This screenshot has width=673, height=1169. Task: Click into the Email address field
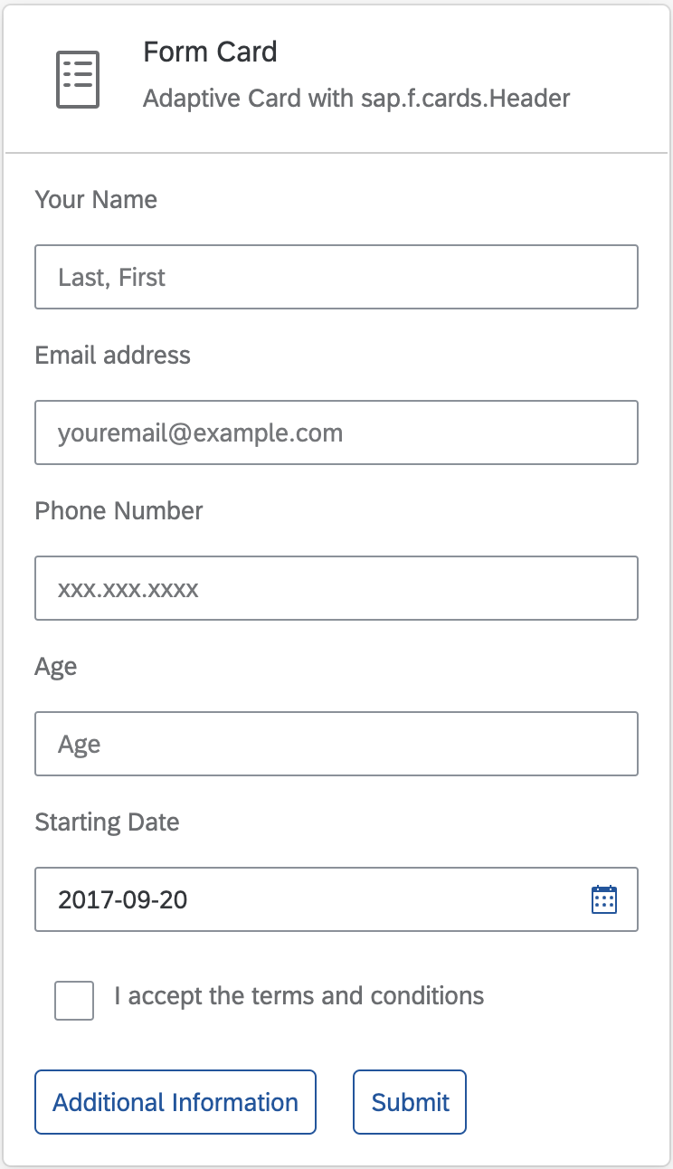pyautogui.click(x=336, y=432)
